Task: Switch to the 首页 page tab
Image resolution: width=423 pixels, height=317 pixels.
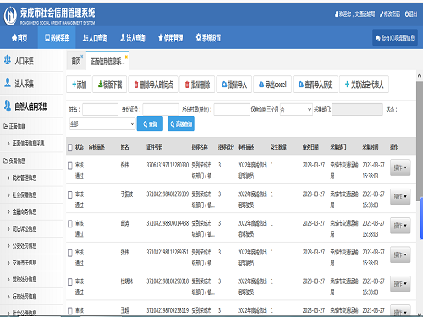Action: (x=76, y=61)
